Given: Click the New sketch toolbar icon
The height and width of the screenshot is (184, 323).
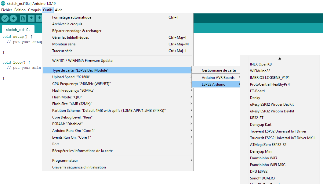Looking at the screenshot, I should (x=23, y=19).
